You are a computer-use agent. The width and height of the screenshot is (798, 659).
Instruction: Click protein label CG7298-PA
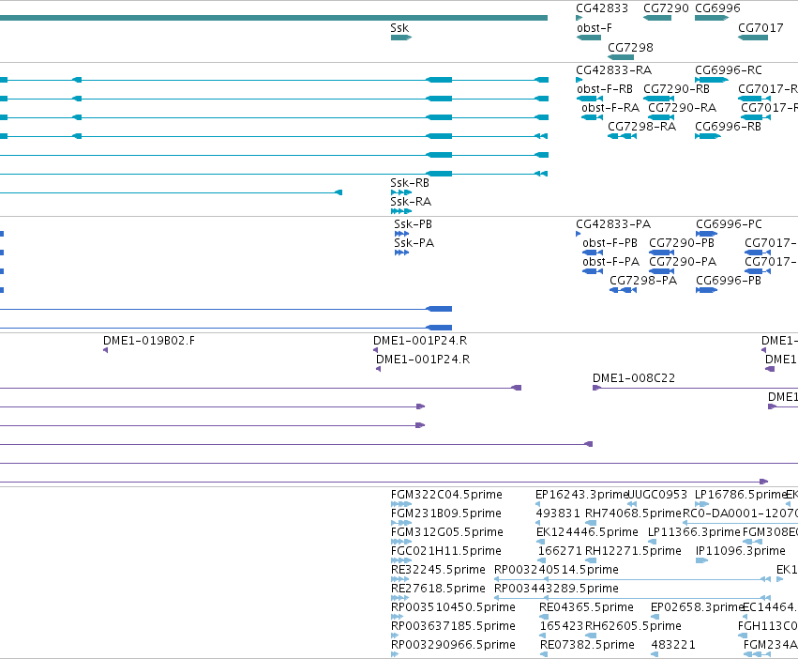pos(643,281)
